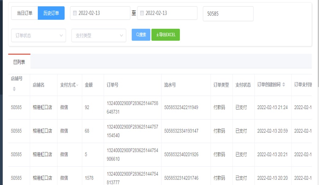Click filter chevron beside 支付方式 header
The width and height of the screenshot is (319, 185).
point(77,85)
